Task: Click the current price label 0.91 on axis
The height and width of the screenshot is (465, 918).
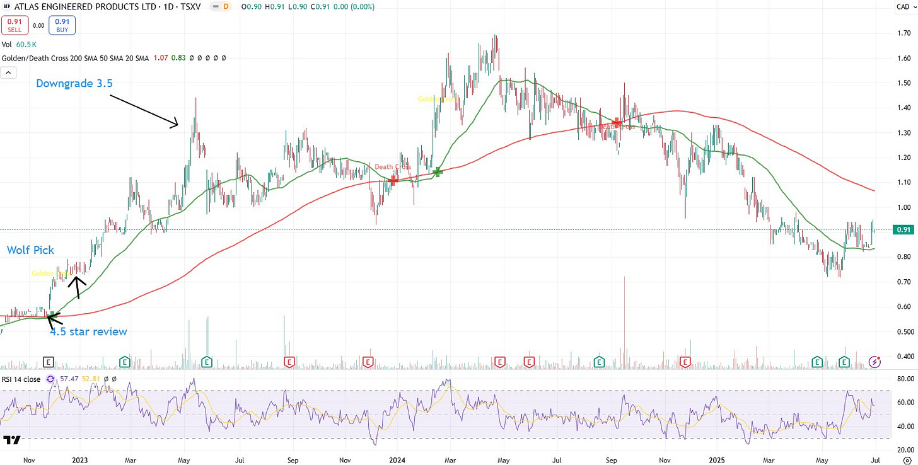Action: 903,230
